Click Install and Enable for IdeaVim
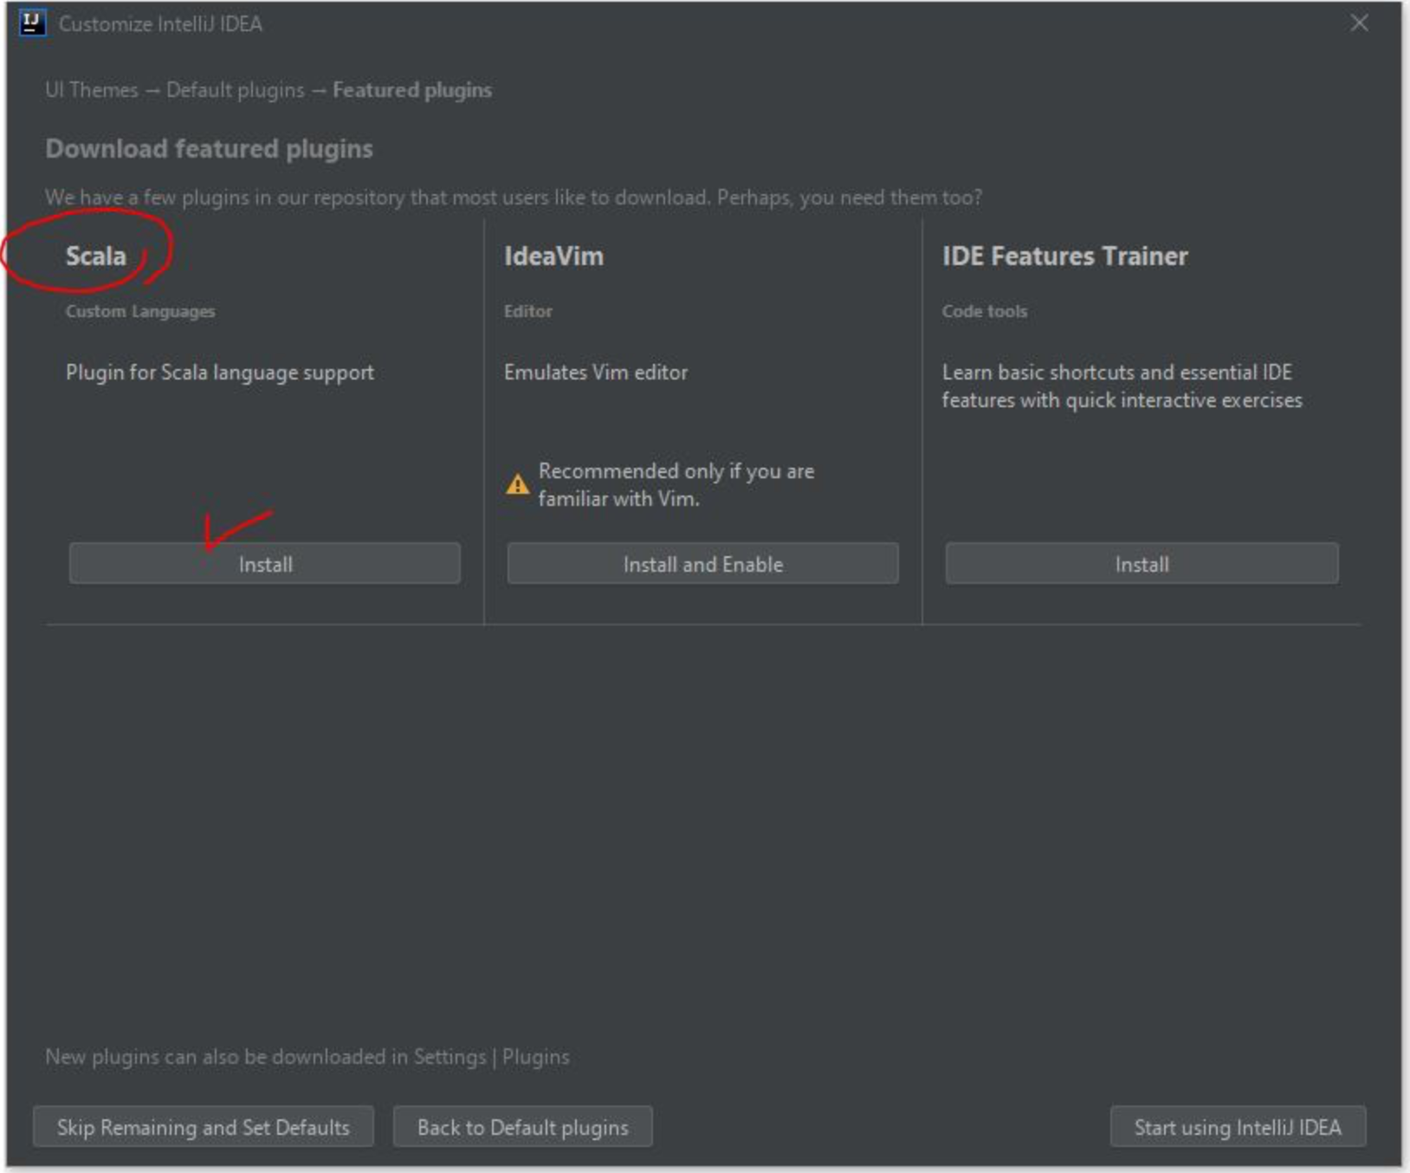The width and height of the screenshot is (1410, 1173). (702, 564)
